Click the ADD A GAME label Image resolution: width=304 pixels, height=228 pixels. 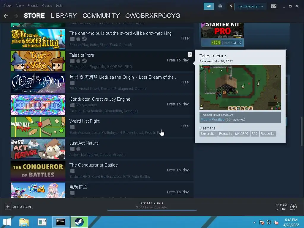click(x=23, y=207)
